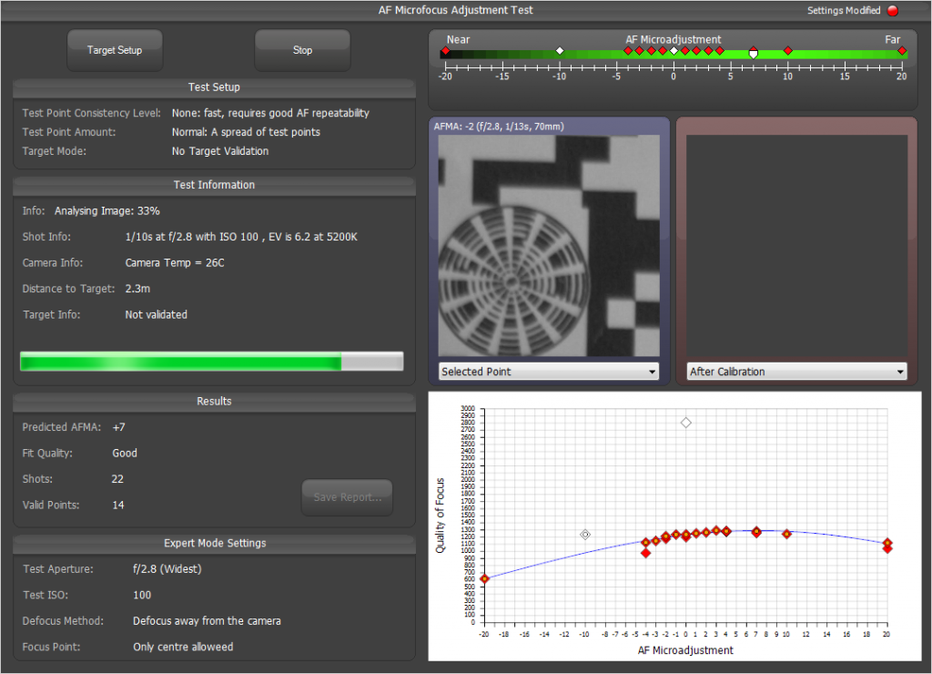932x674 pixels.
Task: Select the red marker at -20 on the AF Microadjustment bar
Action: coord(445,52)
